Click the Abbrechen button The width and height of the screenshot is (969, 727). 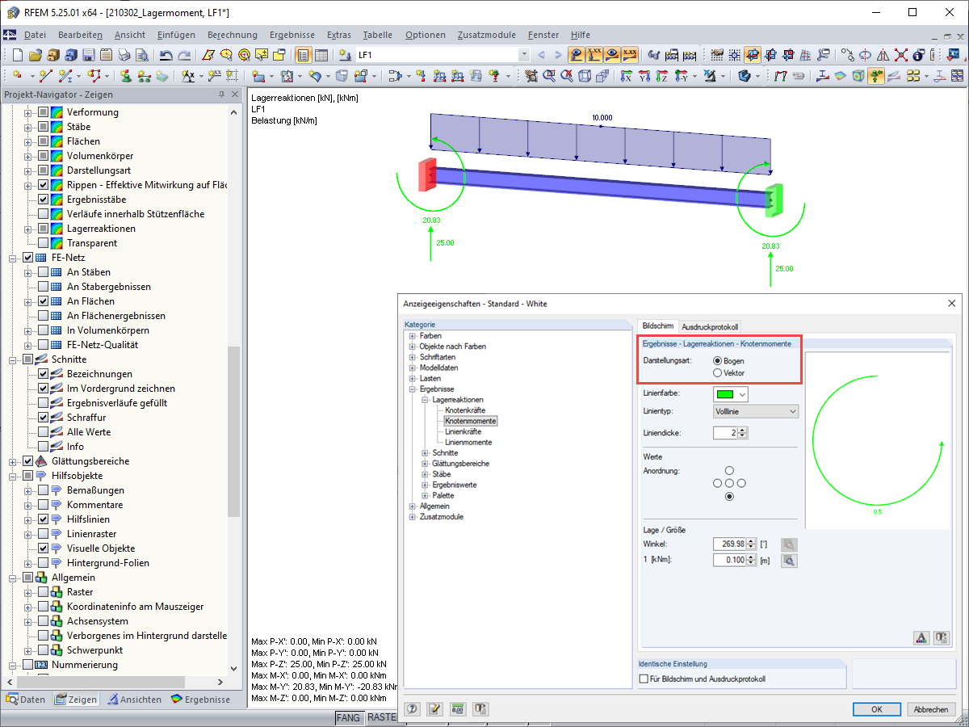[931, 709]
